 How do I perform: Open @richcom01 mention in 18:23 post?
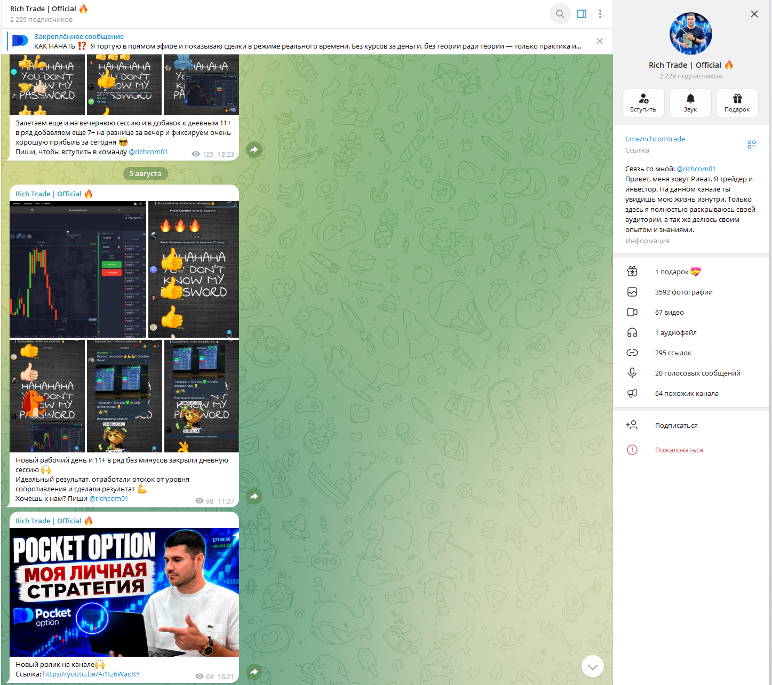coord(148,152)
